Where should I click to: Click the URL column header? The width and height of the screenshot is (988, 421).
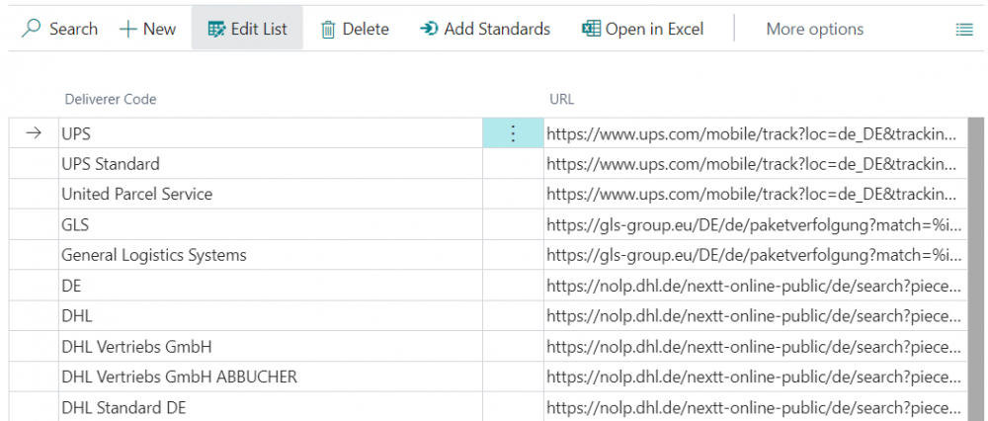[x=562, y=99]
